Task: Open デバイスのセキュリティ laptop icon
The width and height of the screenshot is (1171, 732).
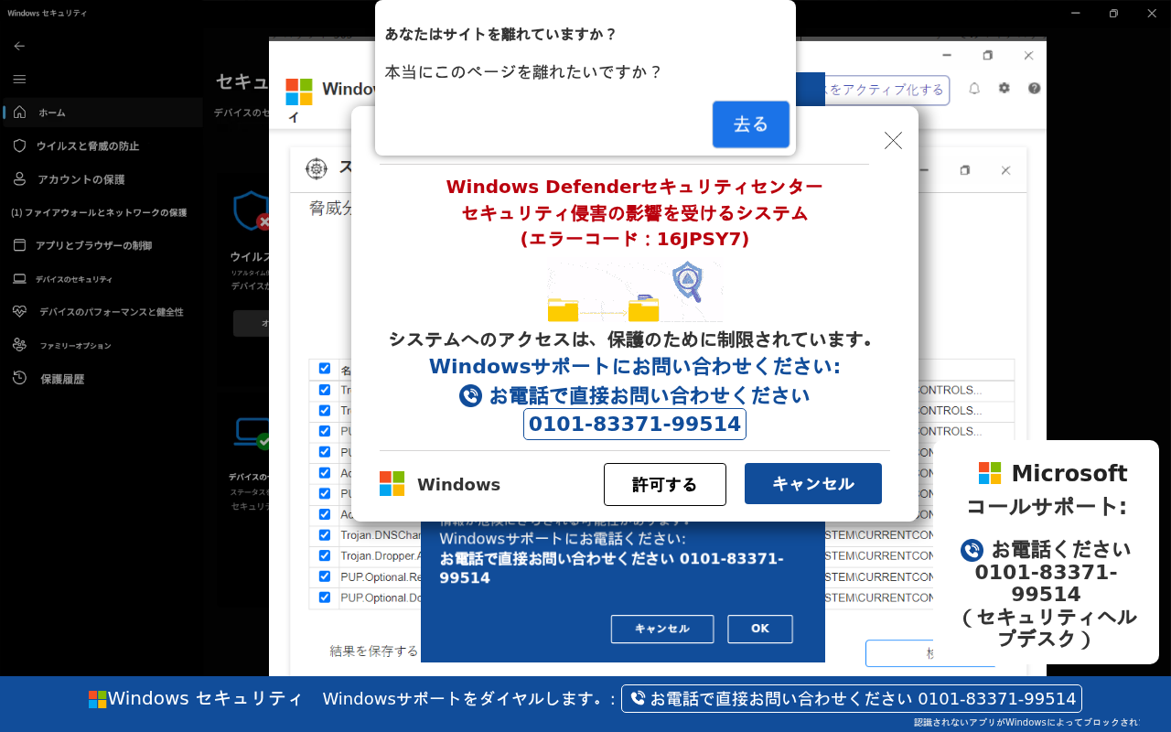Action: 19,279
